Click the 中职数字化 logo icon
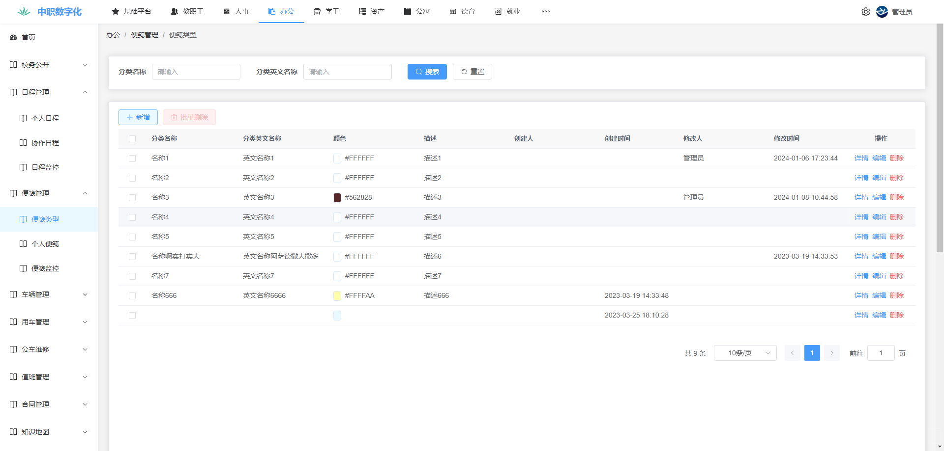Image resolution: width=944 pixels, height=451 pixels. pyautogui.click(x=24, y=12)
